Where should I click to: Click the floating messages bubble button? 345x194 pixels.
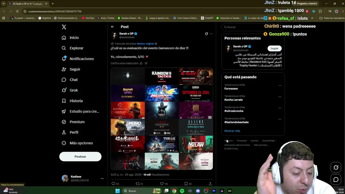[x=336, y=180]
